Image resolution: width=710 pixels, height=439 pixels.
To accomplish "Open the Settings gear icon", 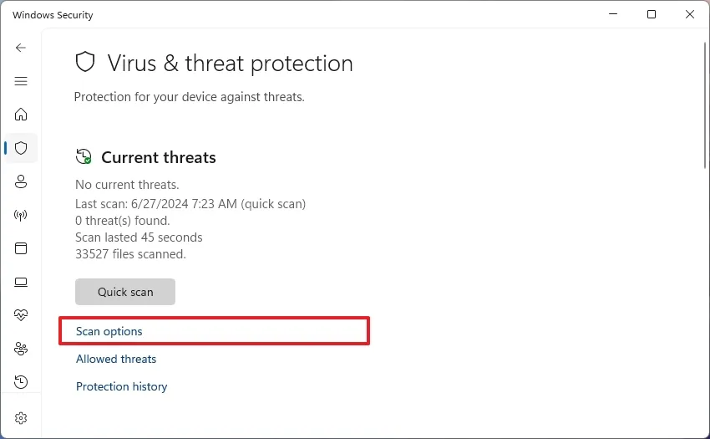I will coord(21,417).
